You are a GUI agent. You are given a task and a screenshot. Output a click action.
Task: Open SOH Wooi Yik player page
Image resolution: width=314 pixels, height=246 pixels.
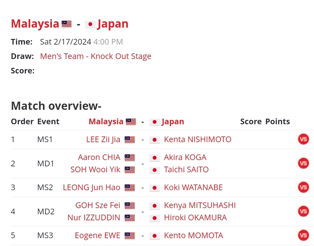click(x=95, y=170)
